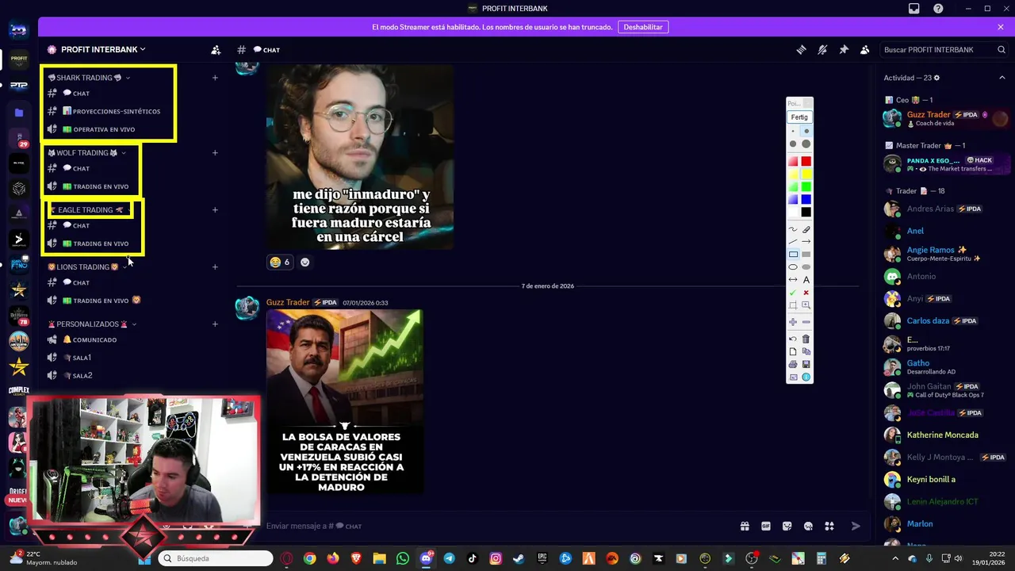Open pinned messages with the pin icon

pyautogui.click(x=844, y=49)
